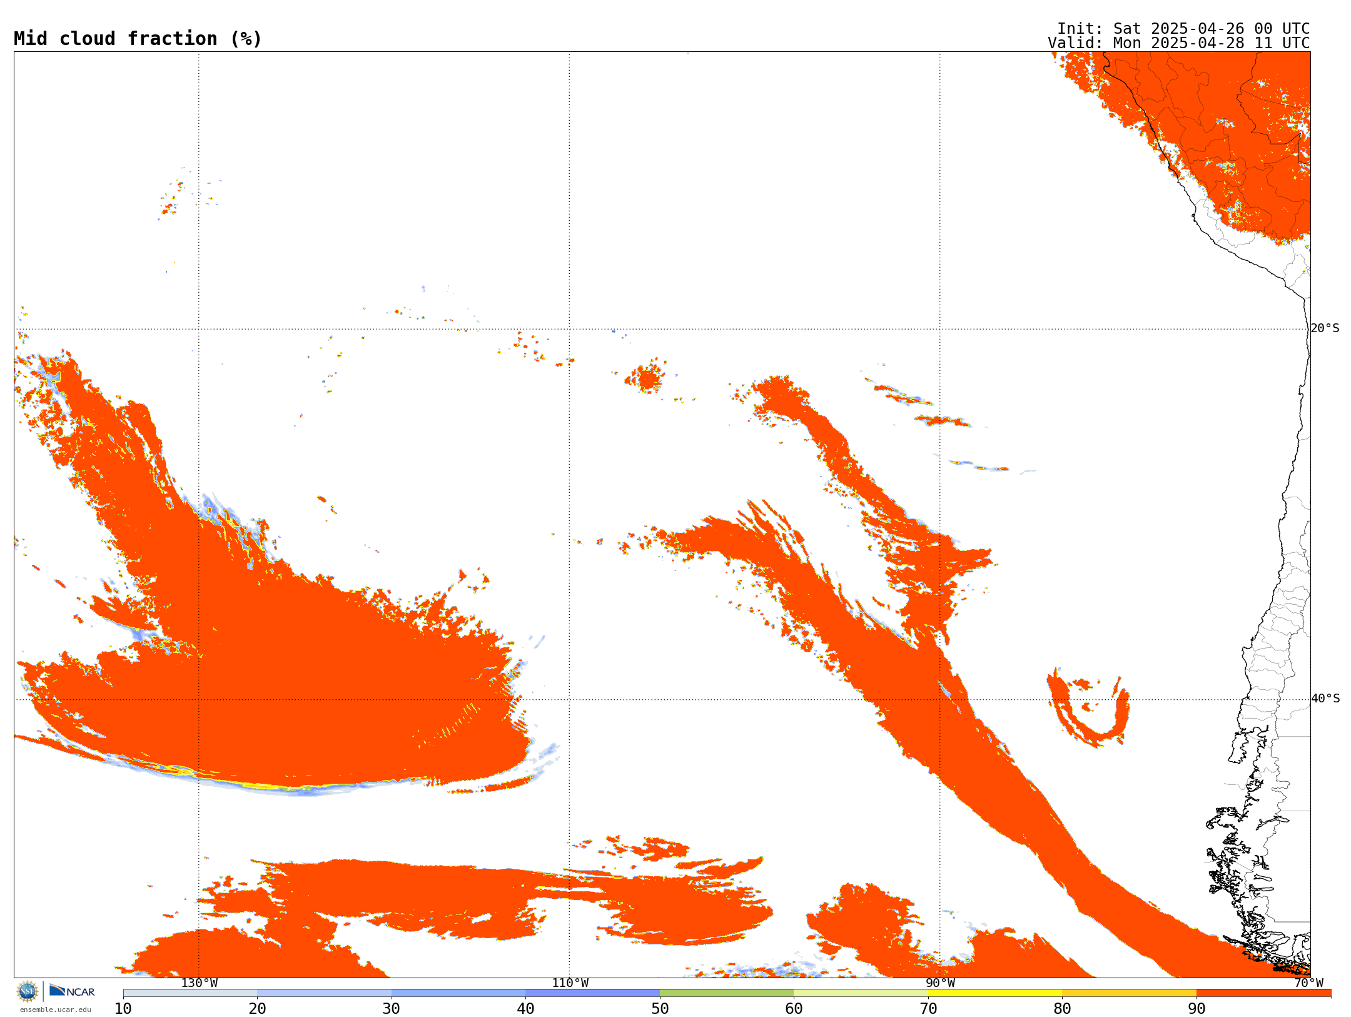Click the 60-70 pale yellow-green colorbar segment
The width and height of the screenshot is (1351, 1017).
click(x=861, y=993)
